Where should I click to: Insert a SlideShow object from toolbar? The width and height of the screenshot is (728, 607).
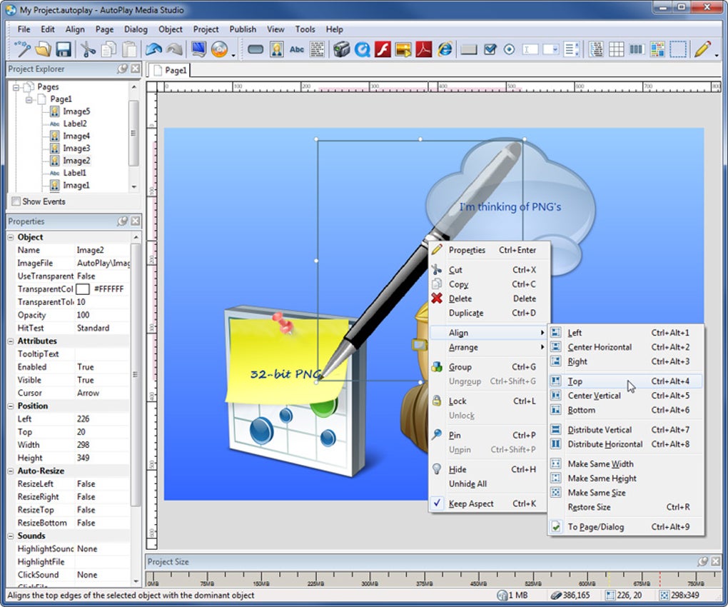[x=403, y=49]
